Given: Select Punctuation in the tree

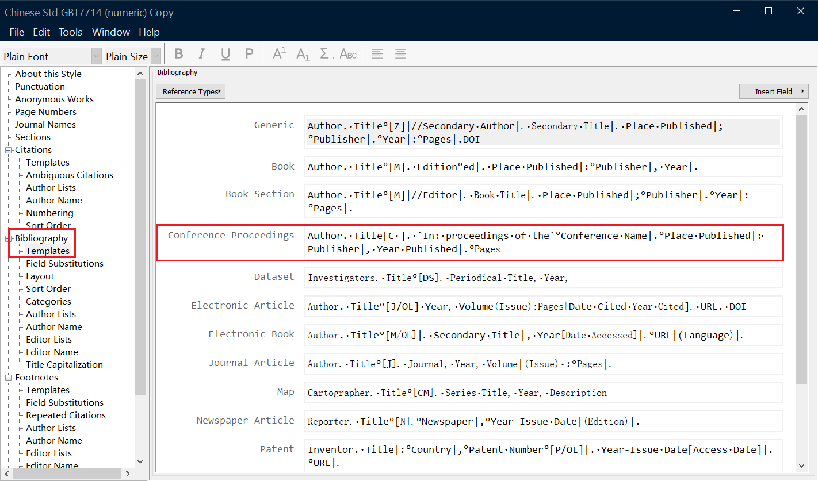Looking at the screenshot, I should [x=40, y=87].
